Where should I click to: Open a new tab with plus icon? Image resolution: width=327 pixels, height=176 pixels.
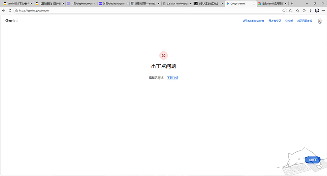pyautogui.click(x=292, y=3)
